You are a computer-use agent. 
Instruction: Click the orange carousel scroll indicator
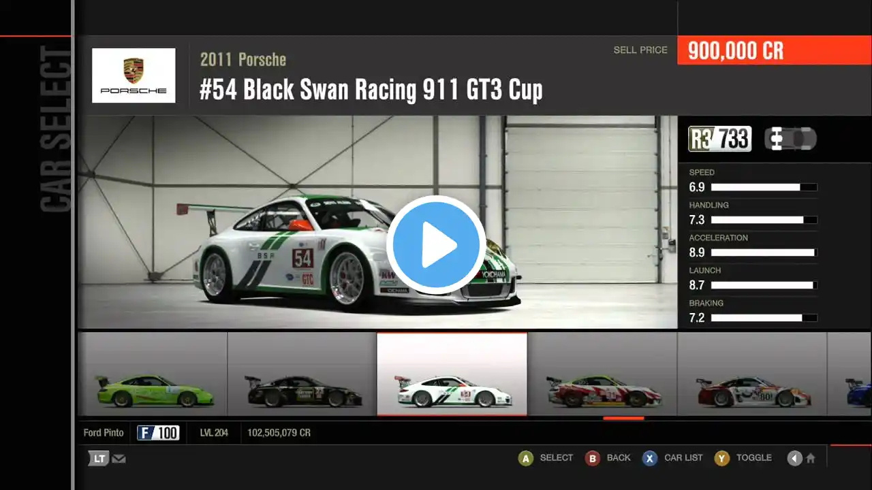click(623, 418)
